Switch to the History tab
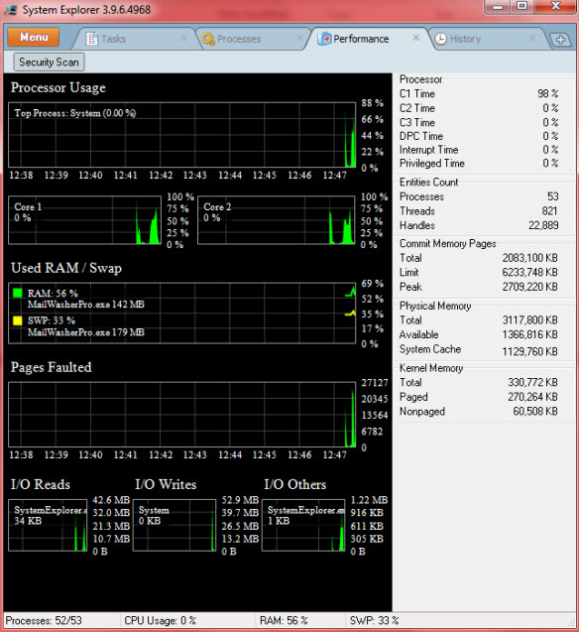Image resolution: width=579 pixels, height=632 pixels. (x=465, y=39)
